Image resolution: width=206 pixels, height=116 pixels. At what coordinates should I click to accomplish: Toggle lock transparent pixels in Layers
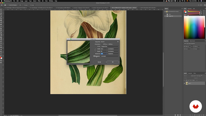pyautogui.click(x=187, y=80)
